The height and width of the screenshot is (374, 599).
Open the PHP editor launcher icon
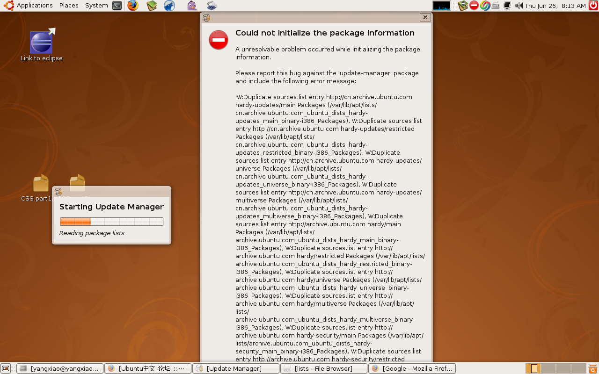coord(212,6)
